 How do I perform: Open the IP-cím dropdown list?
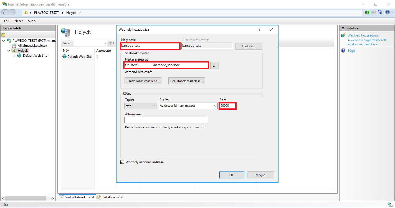pos(188,106)
